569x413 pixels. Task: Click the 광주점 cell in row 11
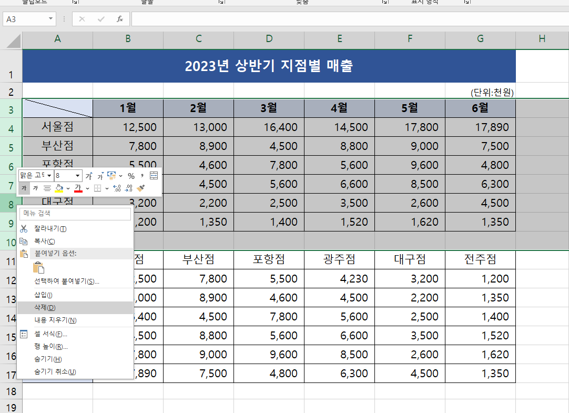pyautogui.click(x=339, y=259)
